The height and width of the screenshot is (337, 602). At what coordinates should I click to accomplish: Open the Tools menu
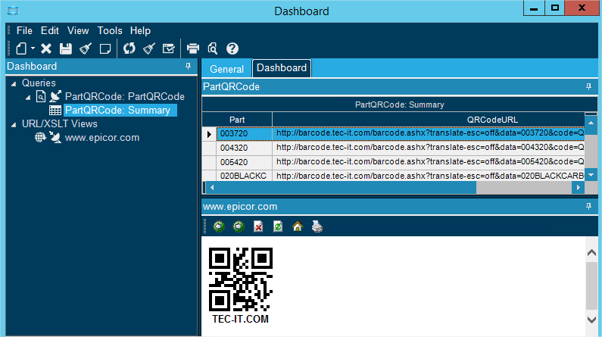pos(110,31)
